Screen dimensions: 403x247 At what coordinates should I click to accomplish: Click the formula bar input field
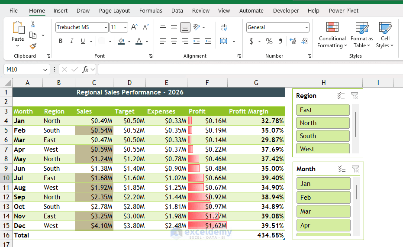pos(250,69)
